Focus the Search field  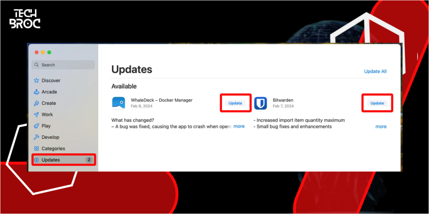pyautogui.click(x=63, y=65)
